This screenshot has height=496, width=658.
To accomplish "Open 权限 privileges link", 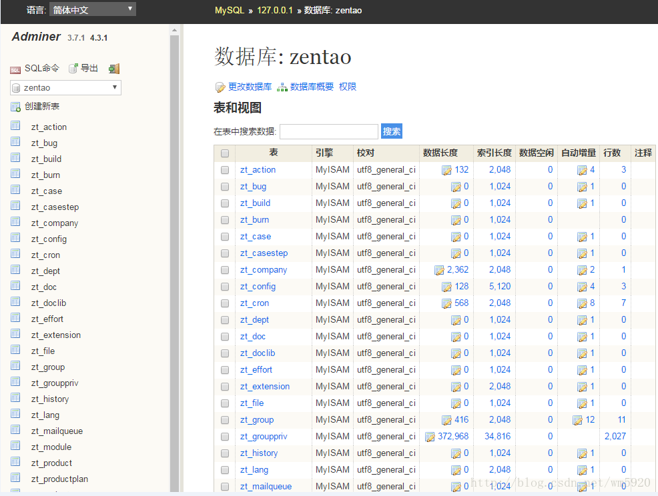I will point(348,87).
